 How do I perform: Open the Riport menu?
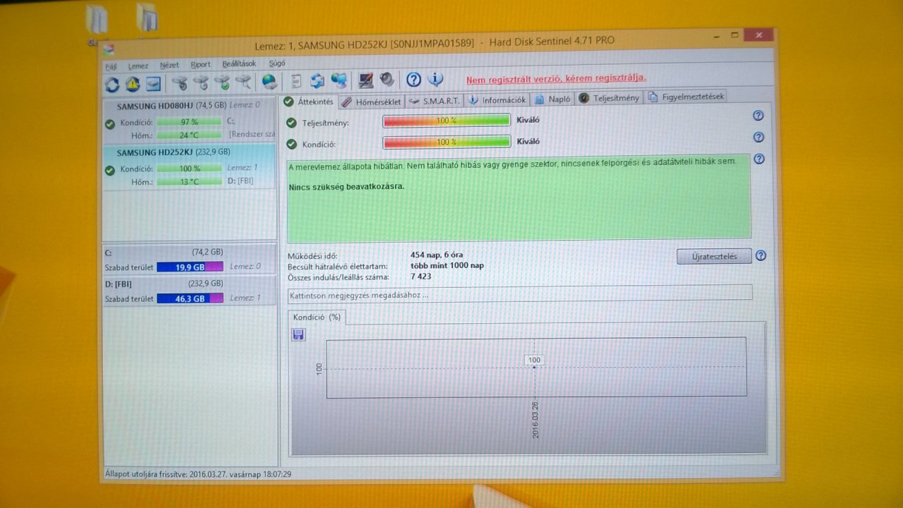(200, 65)
